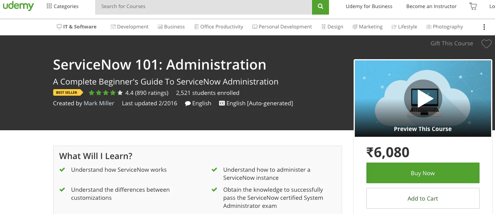This screenshot has height=214, width=495.
Task: Open Become an Instructor link
Action: (431, 6)
